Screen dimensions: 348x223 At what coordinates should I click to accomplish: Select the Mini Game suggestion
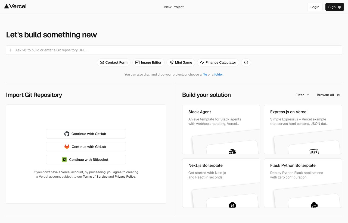click(181, 62)
